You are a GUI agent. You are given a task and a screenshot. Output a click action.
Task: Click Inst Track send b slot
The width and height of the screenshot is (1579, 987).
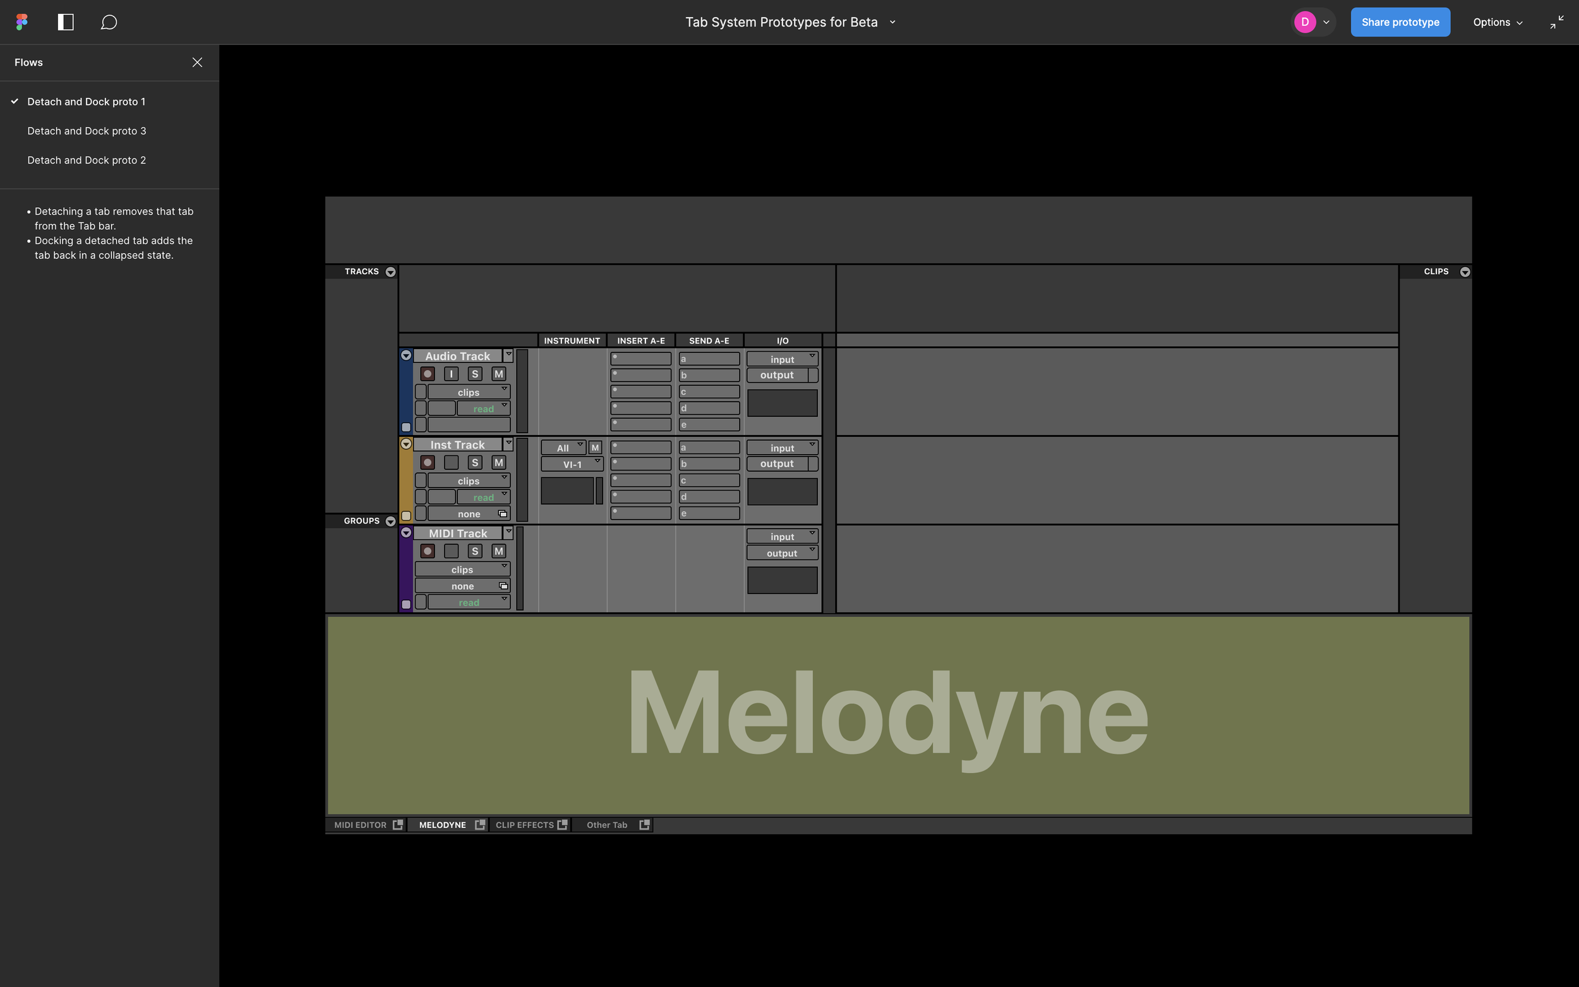709,464
